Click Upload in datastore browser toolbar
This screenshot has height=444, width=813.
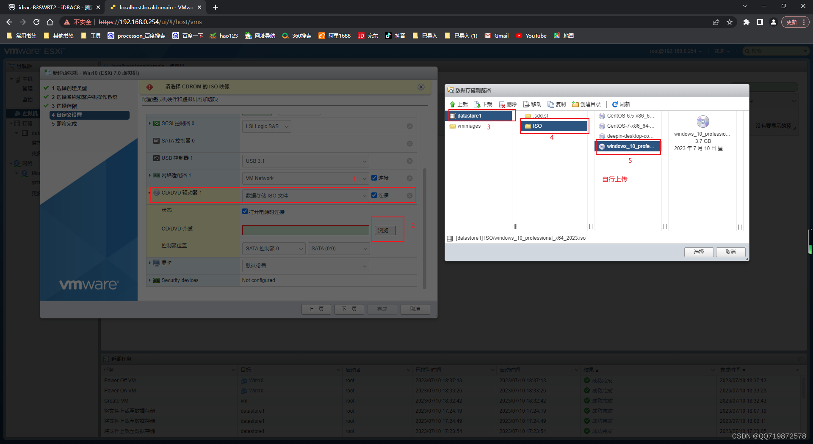[459, 104]
